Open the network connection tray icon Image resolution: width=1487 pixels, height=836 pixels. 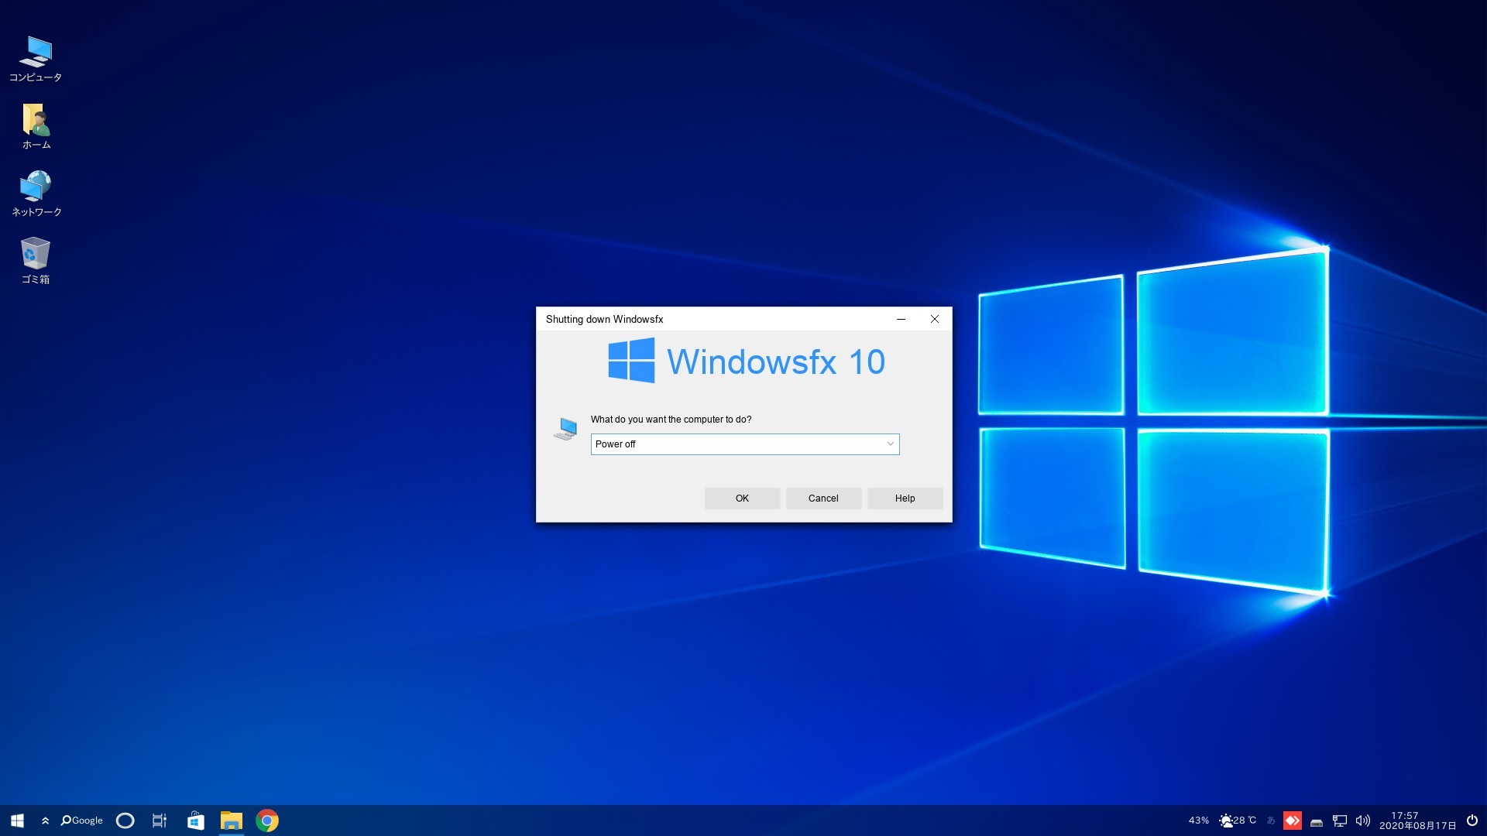coord(1340,821)
